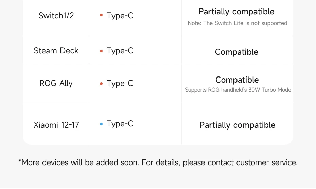This screenshot has height=189, width=316.
Task: Click the blue dot in Xiaomi 12-17 row
Action: (101, 124)
